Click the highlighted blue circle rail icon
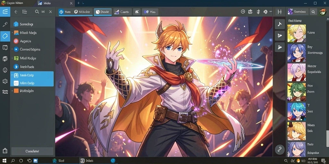Screen dimensions: 329x164 click(x=5, y=36)
